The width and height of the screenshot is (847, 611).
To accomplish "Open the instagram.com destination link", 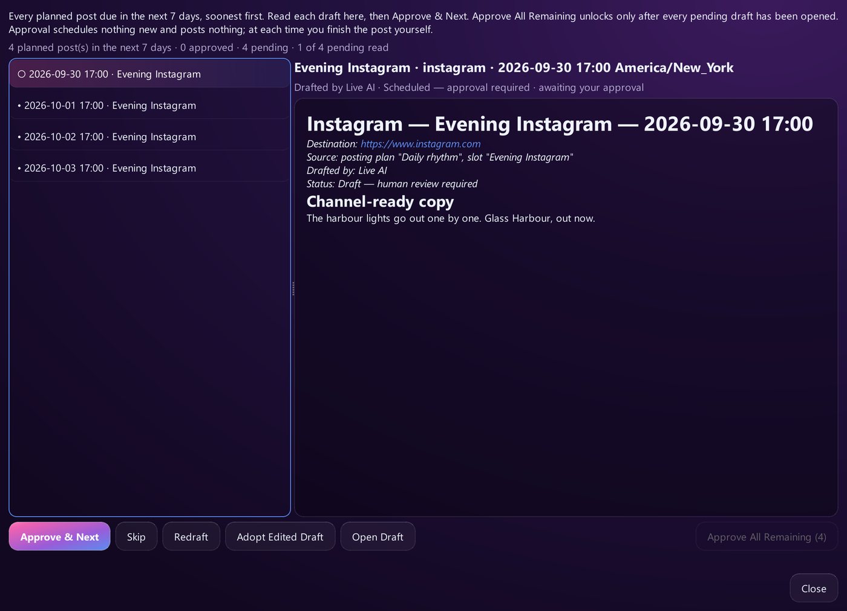I will click(420, 144).
